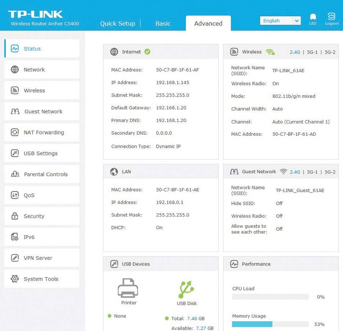Click the QoS arrows icon
The width and height of the screenshot is (343, 331).
[15, 195]
